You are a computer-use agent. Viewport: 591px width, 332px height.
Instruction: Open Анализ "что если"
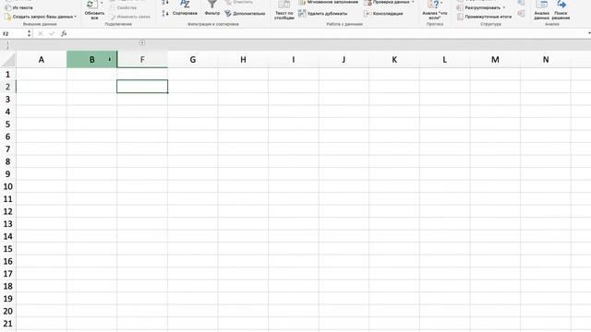coord(435,10)
